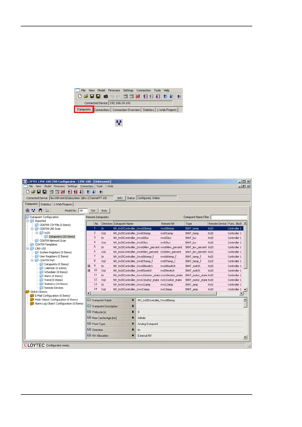Click the properties panel scrollbar down arrow
Viewport: 302px width, 427px height.
(x=245, y=337)
